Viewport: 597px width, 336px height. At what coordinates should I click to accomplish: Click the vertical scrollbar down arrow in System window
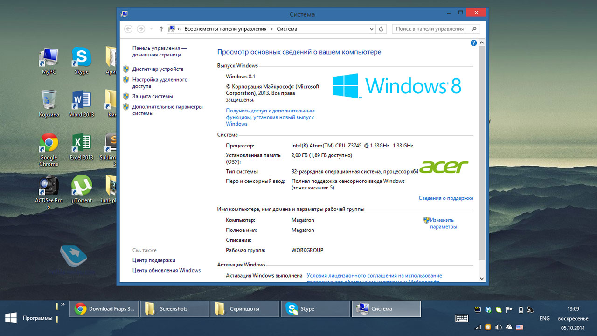point(482,278)
